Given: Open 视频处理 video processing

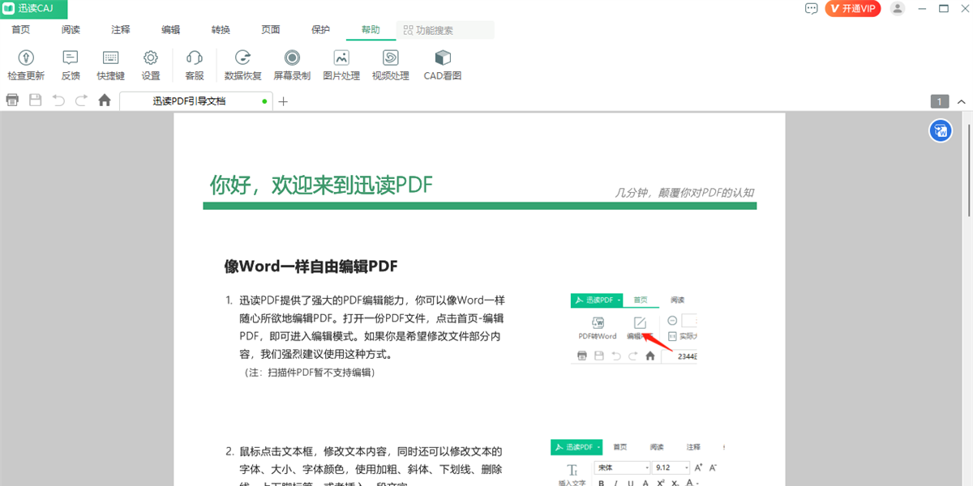Looking at the screenshot, I should [391, 66].
